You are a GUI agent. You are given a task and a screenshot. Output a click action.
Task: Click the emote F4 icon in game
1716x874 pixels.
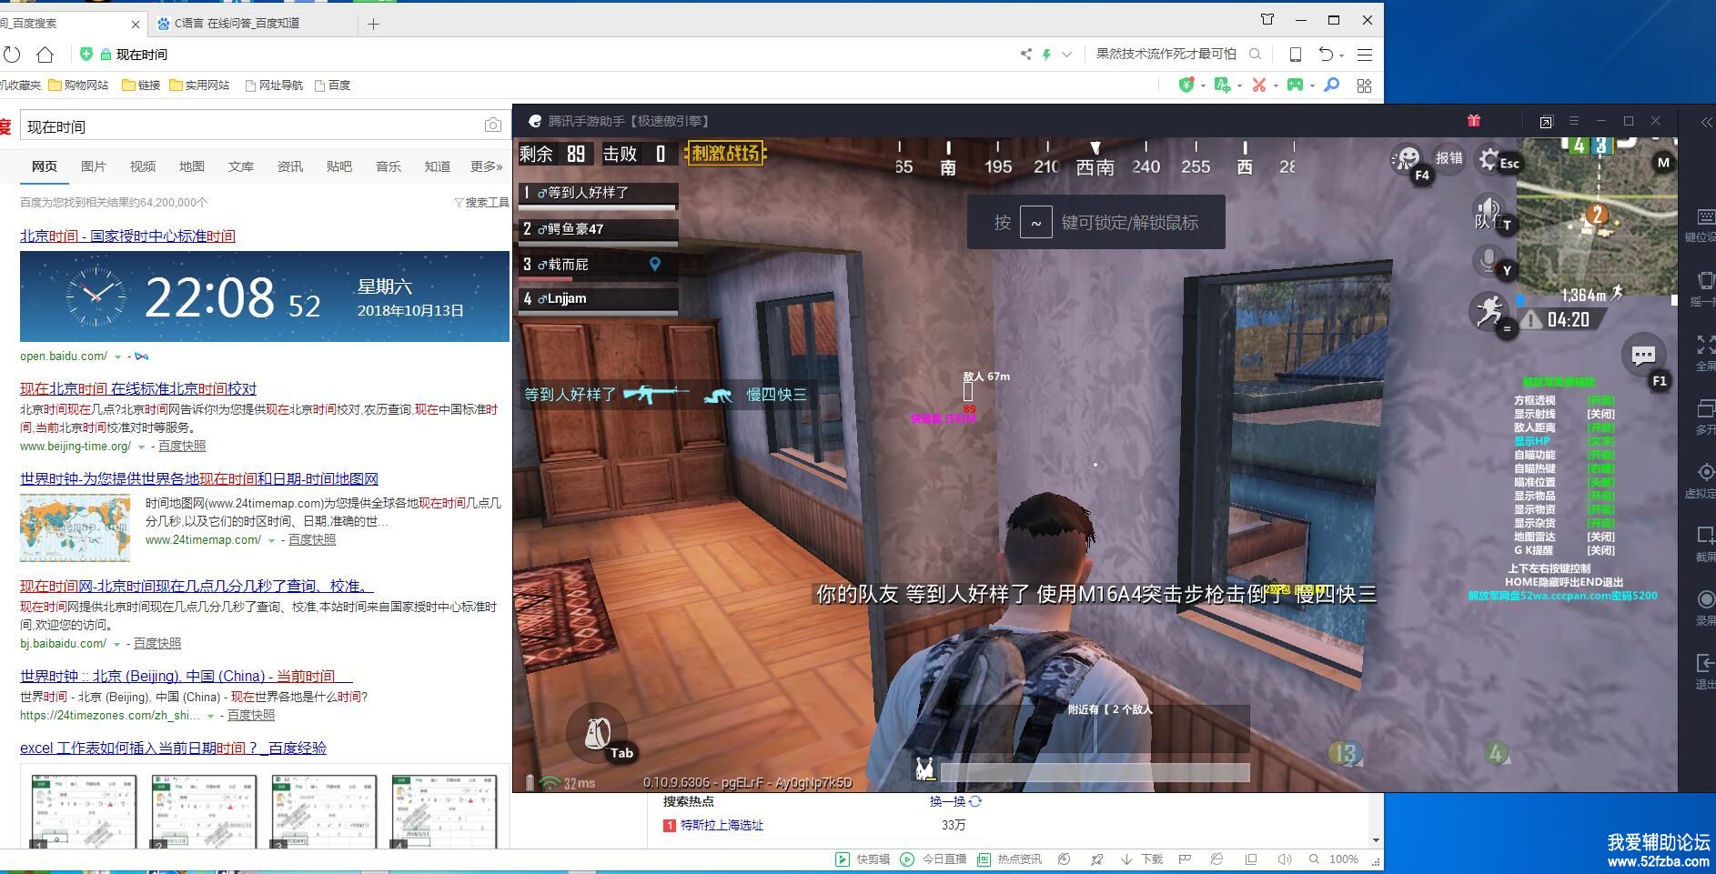click(x=1407, y=160)
